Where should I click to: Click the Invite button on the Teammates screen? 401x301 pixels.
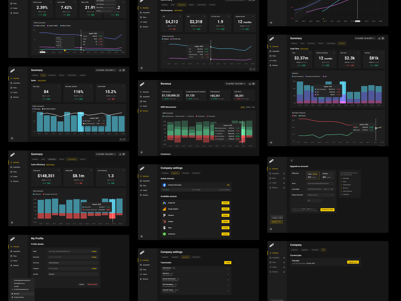(x=228, y=263)
